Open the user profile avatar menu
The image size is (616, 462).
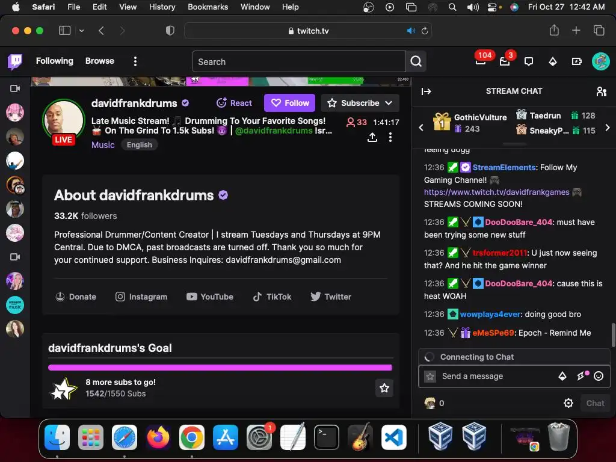[601, 61]
